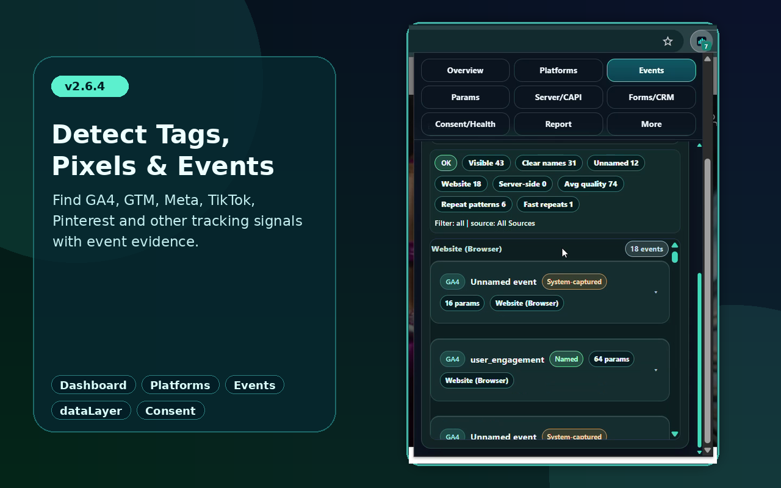Image resolution: width=781 pixels, height=488 pixels.
Task: Go to the Server/CAPI tab
Action: [558, 97]
